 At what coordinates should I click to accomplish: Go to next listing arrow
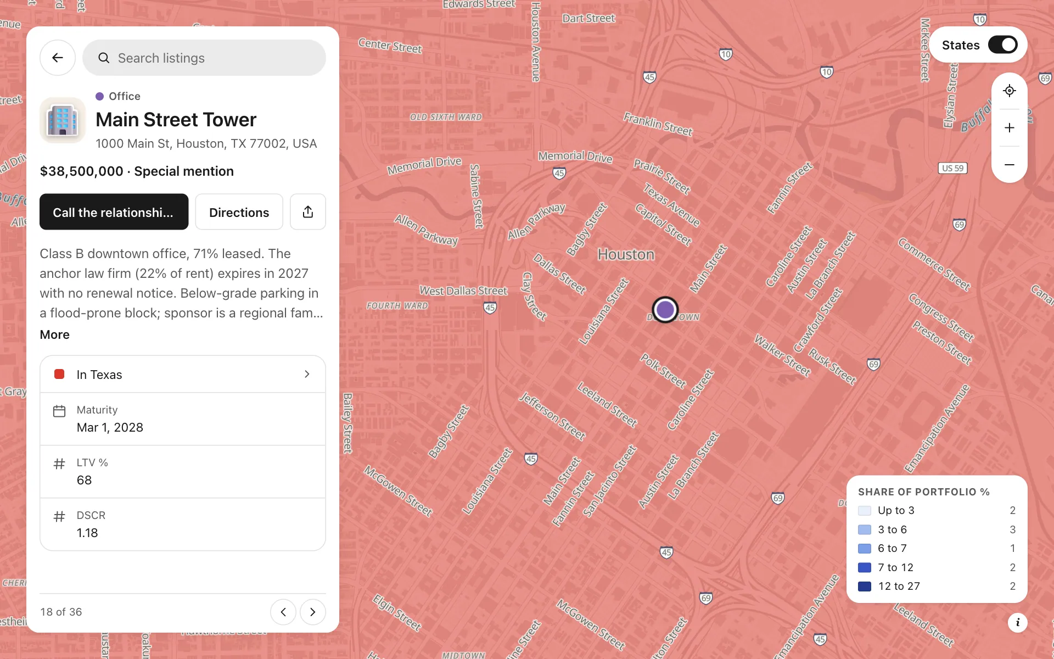[313, 612]
